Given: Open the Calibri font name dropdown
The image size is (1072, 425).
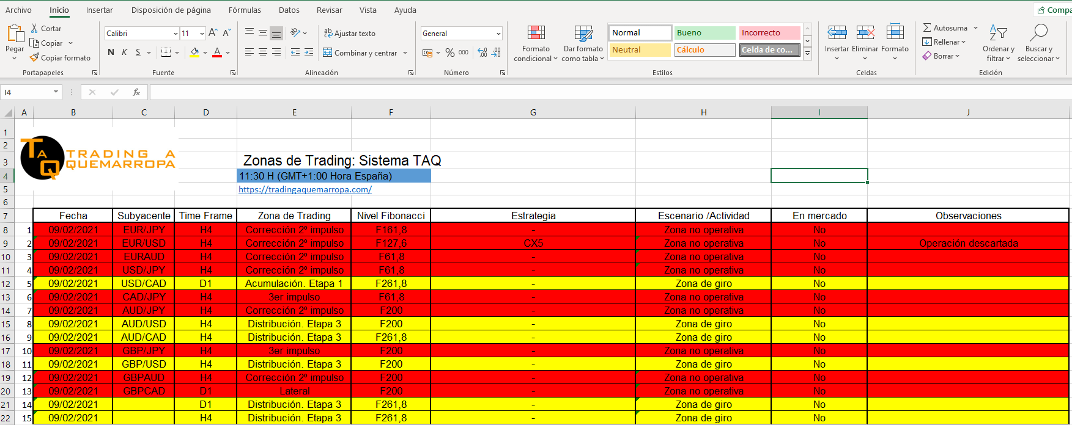Looking at the screenshot, I should point(176,34).
